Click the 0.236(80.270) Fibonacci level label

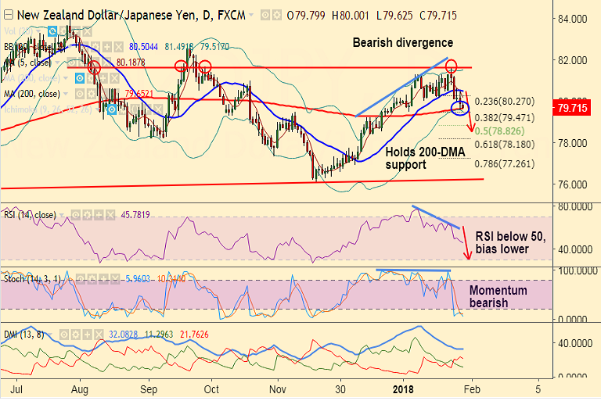pos(505,102)
